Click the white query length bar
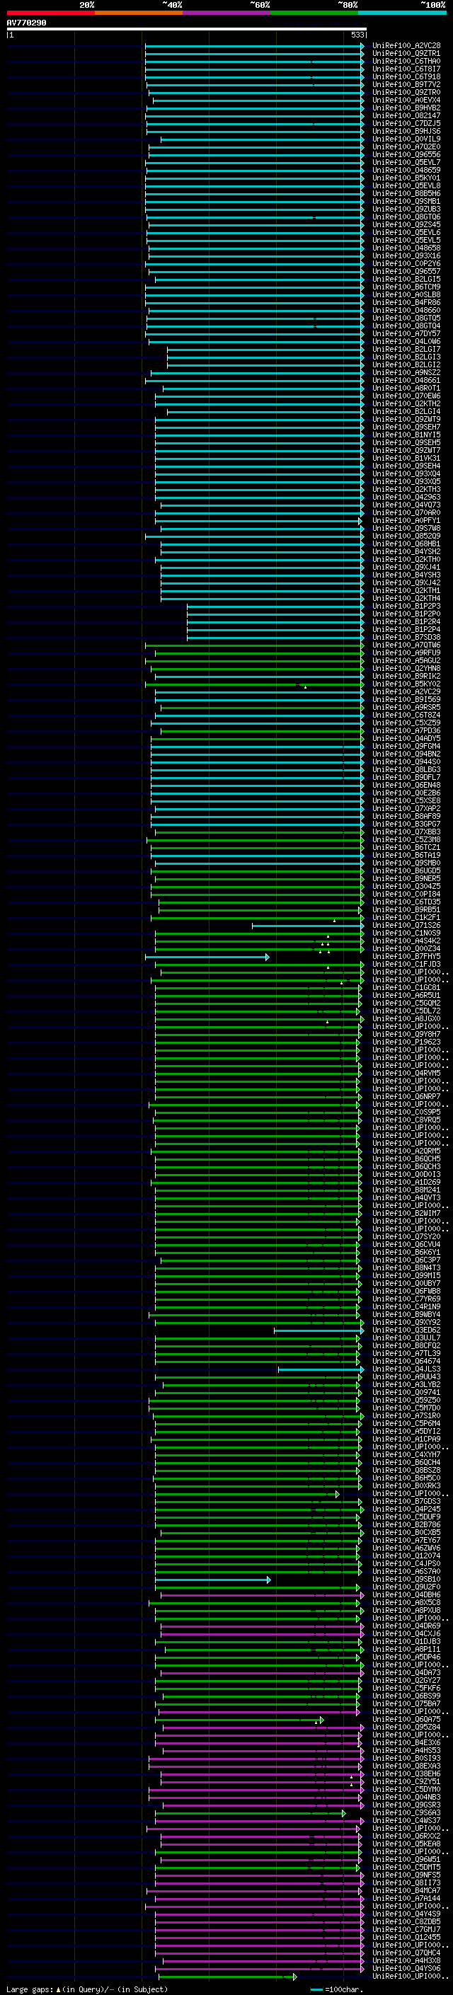Viewport: 453px width, 1995px height. click(x=187, y=28)
